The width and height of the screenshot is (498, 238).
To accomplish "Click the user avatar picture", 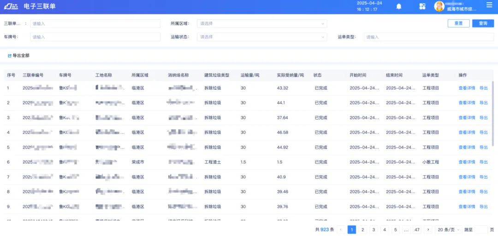I will (x=439, y=6).
